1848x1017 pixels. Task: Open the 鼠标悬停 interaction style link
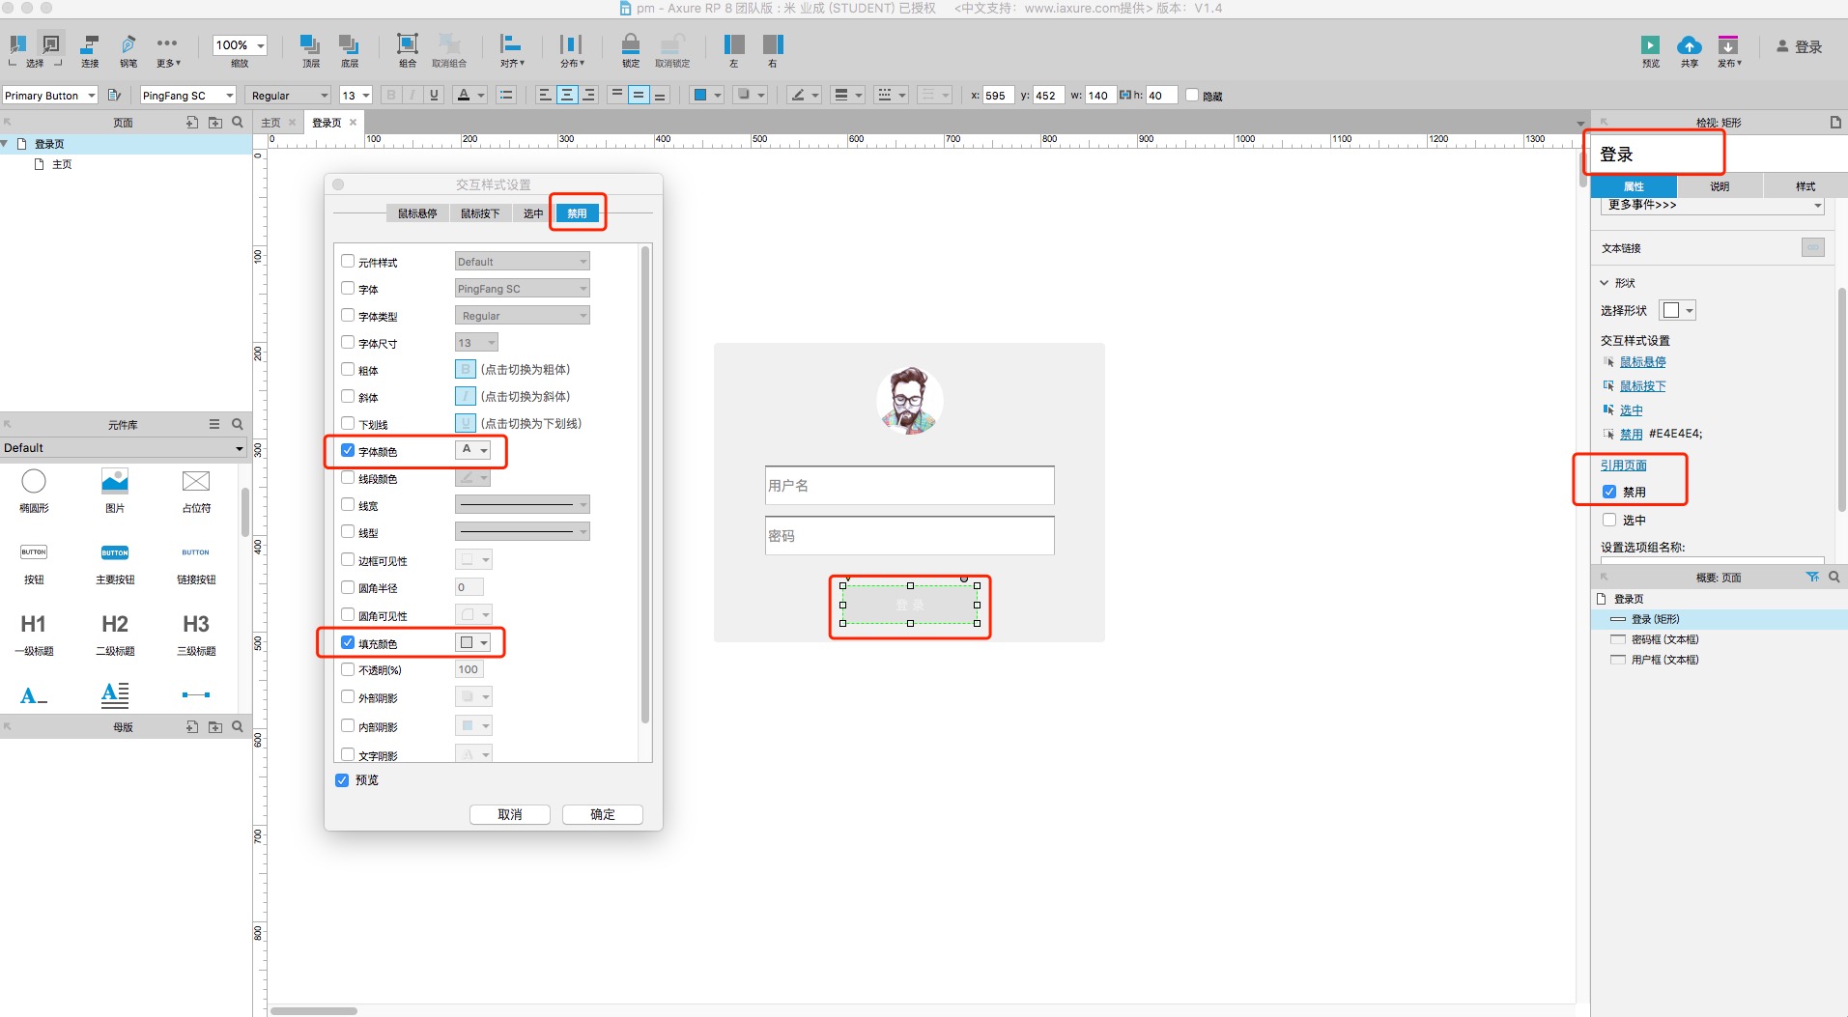(1642, 362)
